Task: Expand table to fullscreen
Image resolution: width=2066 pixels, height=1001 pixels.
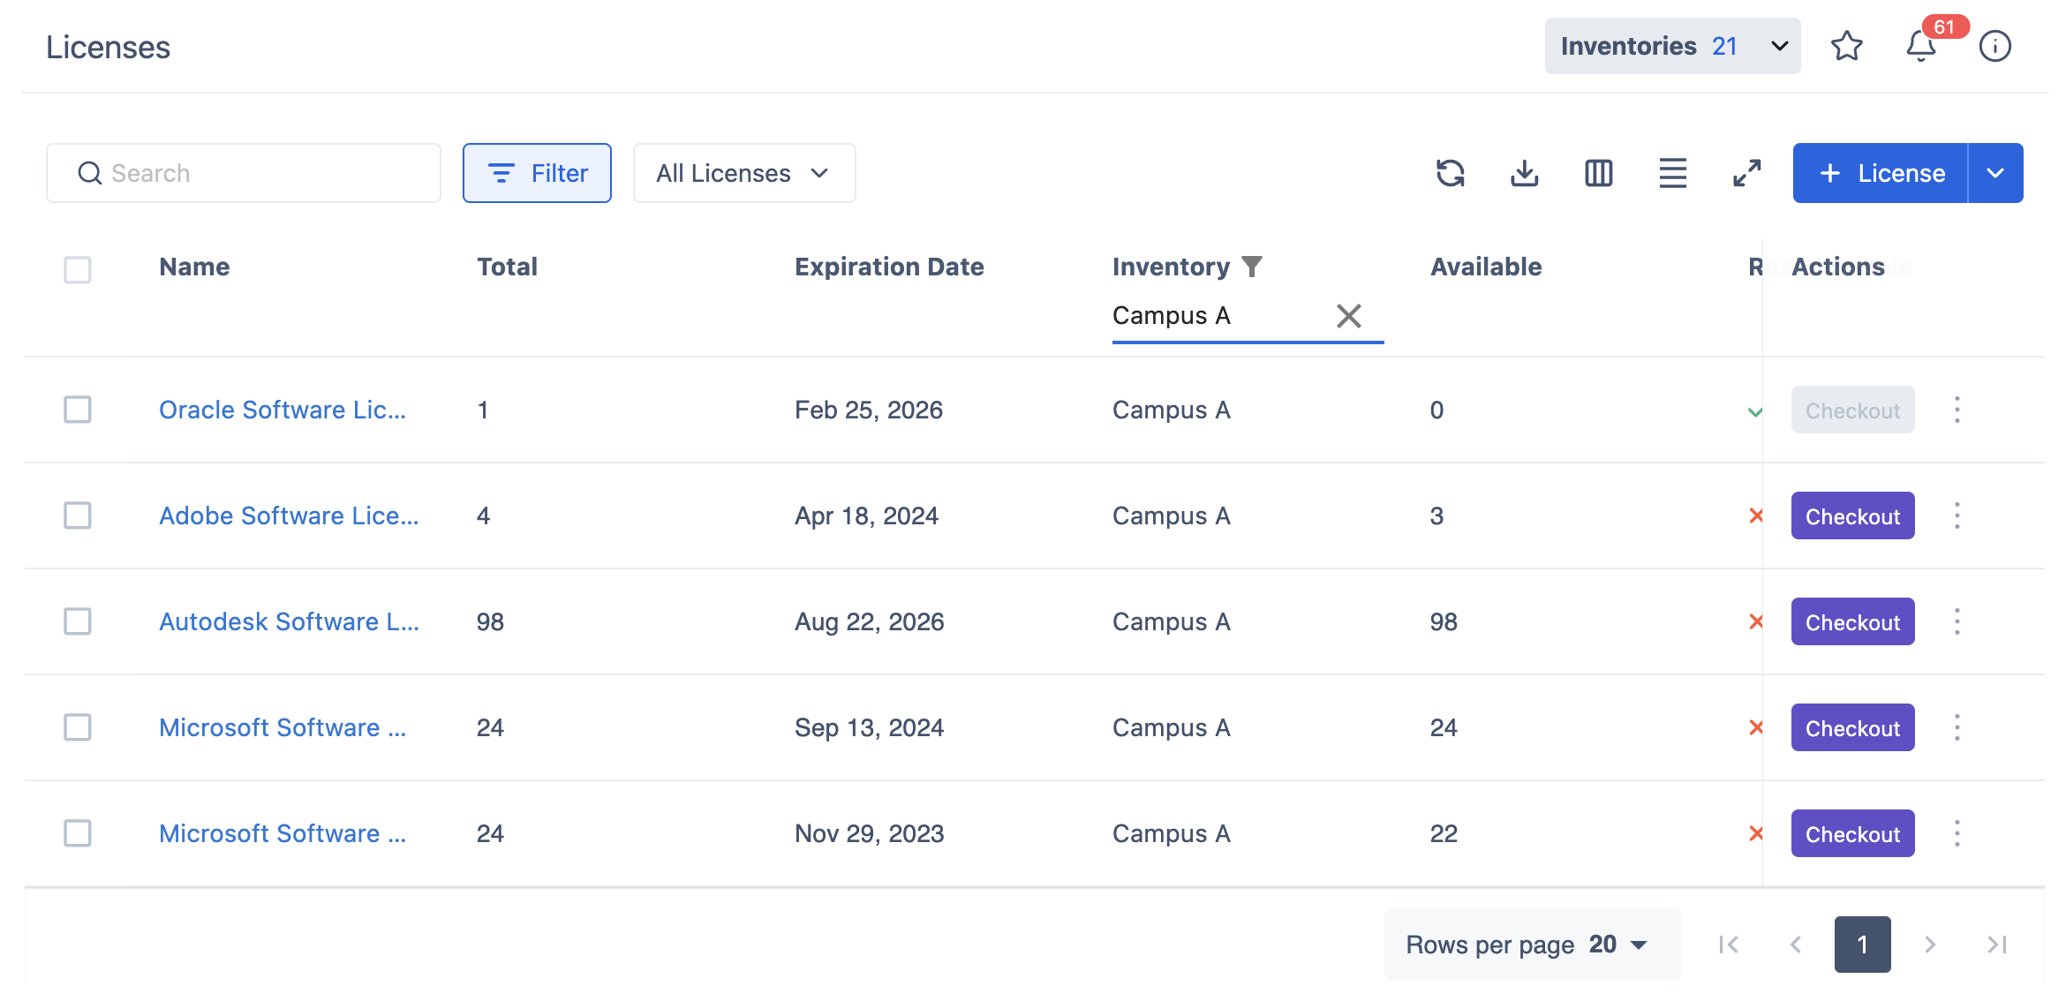Action: tap(1746, 173)
